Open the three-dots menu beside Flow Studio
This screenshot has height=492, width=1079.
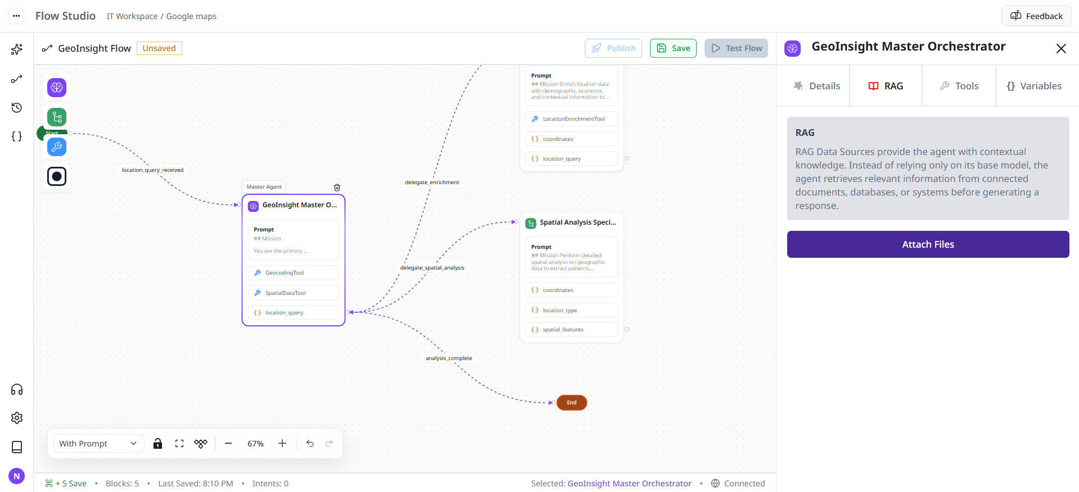[16, 16]
